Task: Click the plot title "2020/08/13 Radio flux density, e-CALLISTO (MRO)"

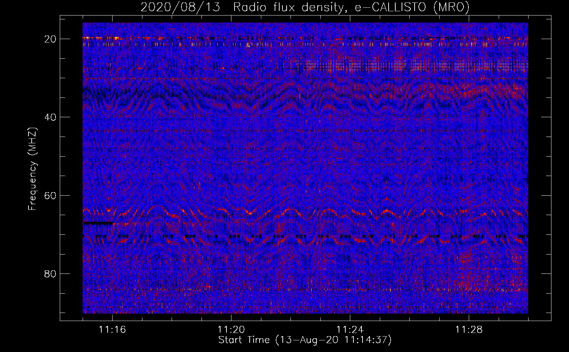Action: tap(305, 7)
